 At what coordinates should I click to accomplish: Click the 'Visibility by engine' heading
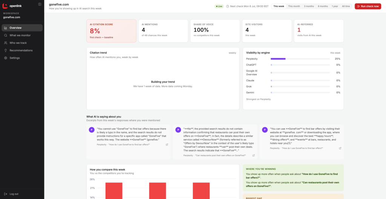pos(258,53)
